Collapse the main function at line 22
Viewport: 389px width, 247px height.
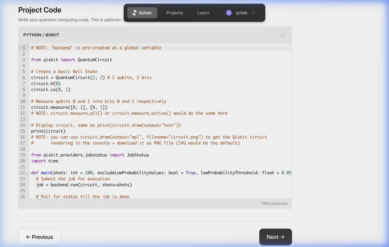point(27,174)
